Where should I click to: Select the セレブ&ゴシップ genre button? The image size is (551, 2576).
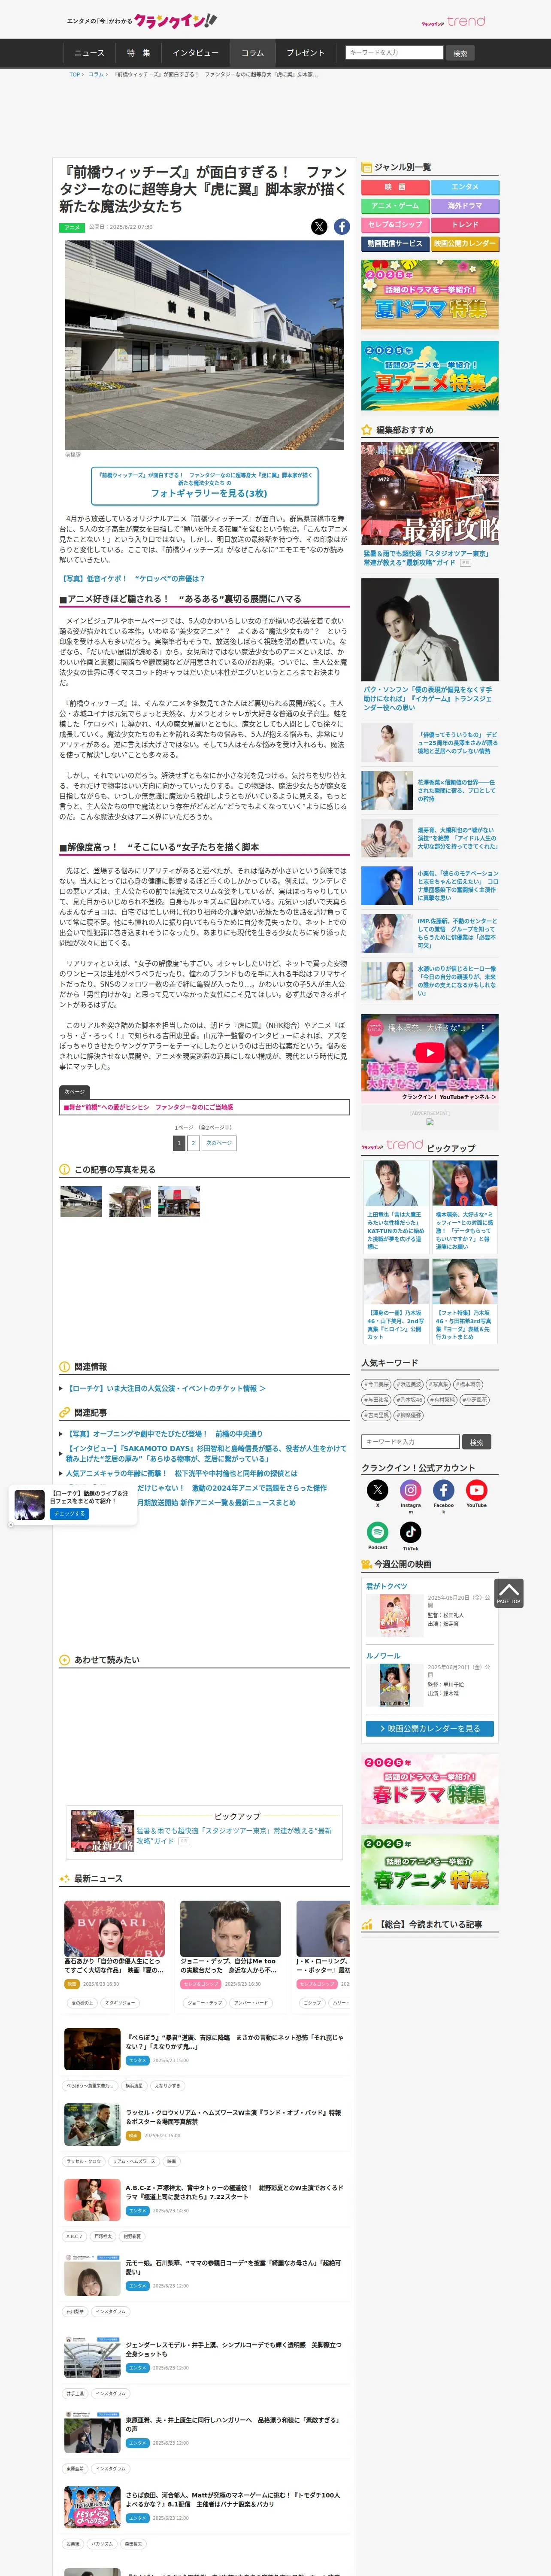tap(395, 225)
